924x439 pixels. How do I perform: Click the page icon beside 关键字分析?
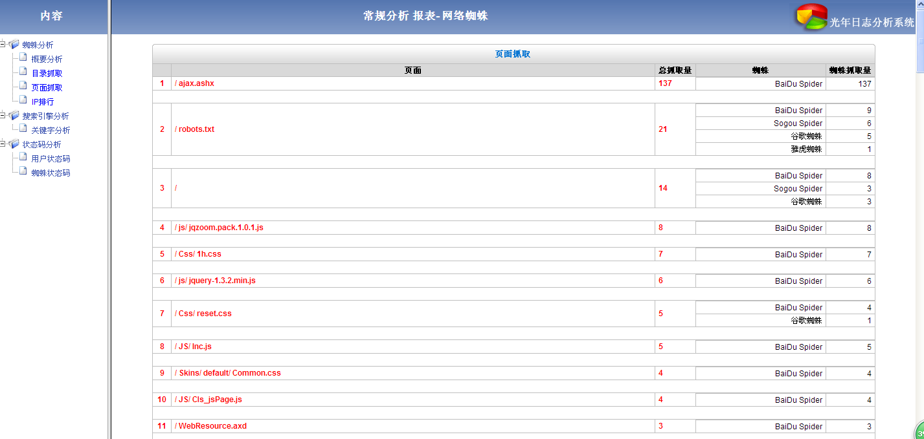tap(23, 129)
